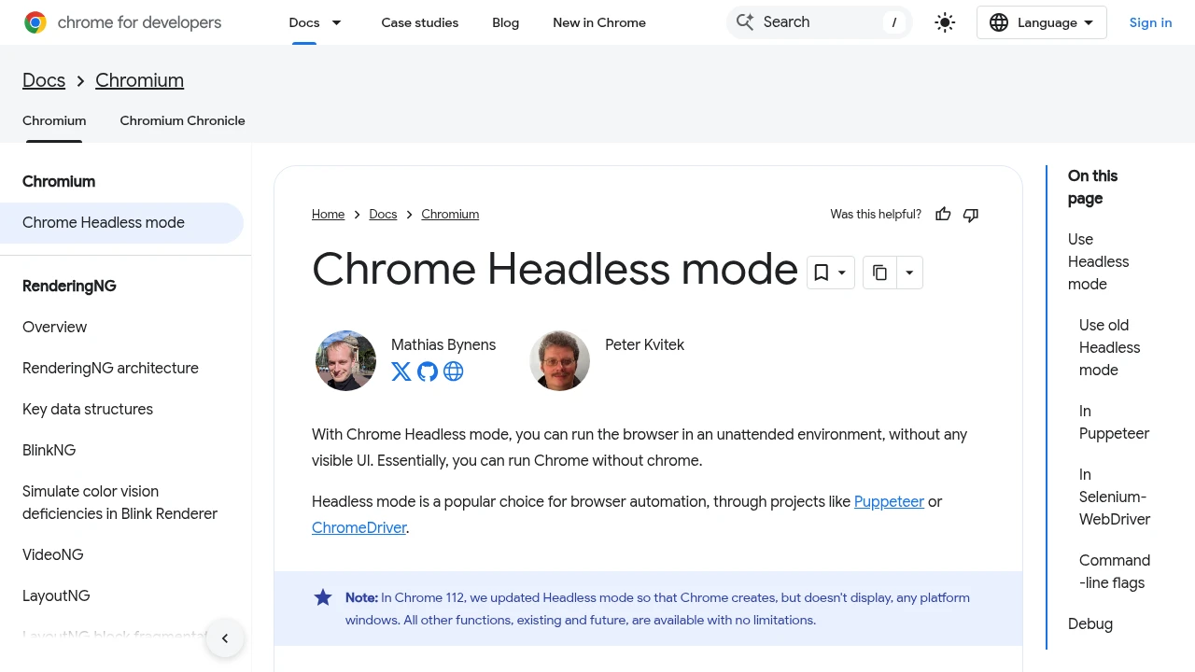Jump to In Puppeteer section
The height and width of the screenshot is (672, 1195).
click(x=1114, y=423)
